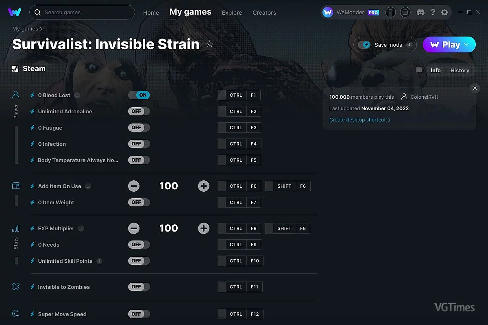Enable the Invisible to Zombies toggle
The width and height of the screenshot is (488, 325).
coord(139,287)
